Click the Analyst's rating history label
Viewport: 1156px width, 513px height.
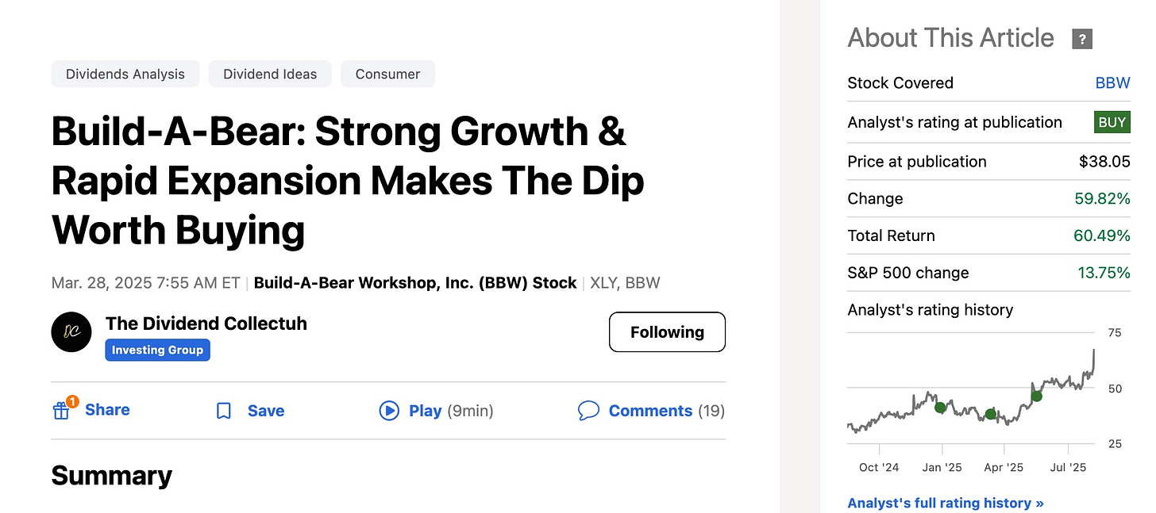pos(931,310)
